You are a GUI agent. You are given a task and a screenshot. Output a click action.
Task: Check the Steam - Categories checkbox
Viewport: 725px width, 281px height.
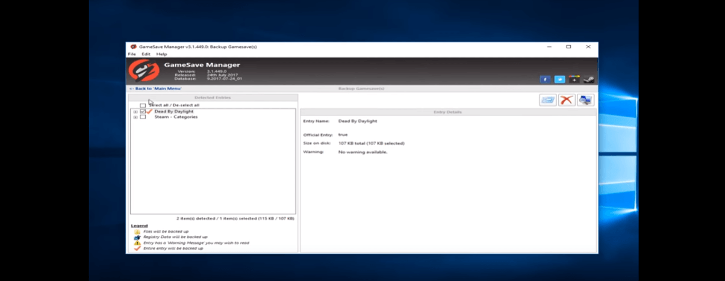coord(143,117)
